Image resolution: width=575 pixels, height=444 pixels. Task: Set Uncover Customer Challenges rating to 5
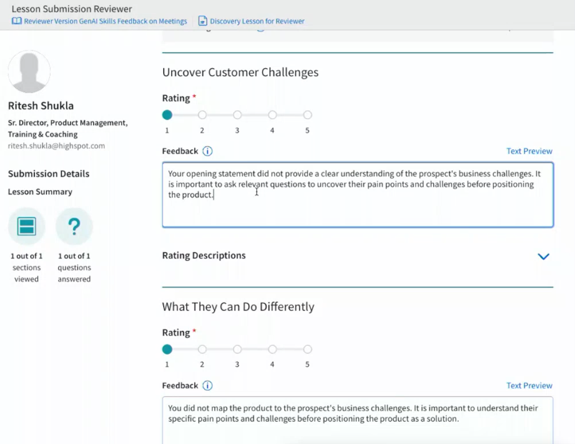308,115
